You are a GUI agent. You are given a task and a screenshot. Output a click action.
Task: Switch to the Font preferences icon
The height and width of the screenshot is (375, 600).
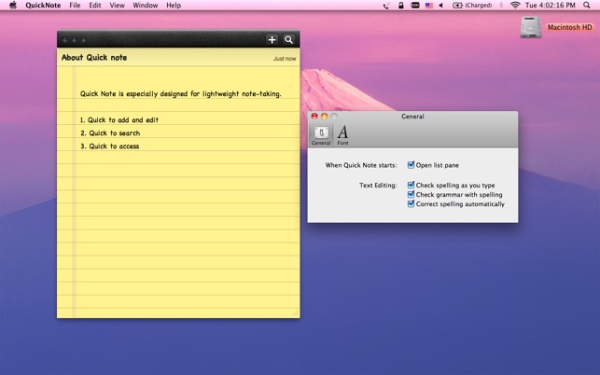pos(342,135)
